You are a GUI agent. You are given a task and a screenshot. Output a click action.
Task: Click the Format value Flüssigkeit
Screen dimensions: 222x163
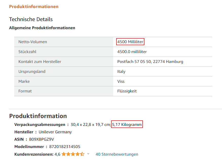pos(127,91)
